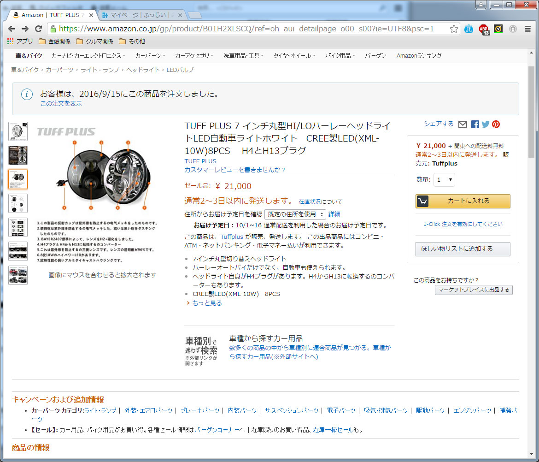Open the クルマ関係 bookmark folder
Viewport: 539px width, 462px height.
94,41
